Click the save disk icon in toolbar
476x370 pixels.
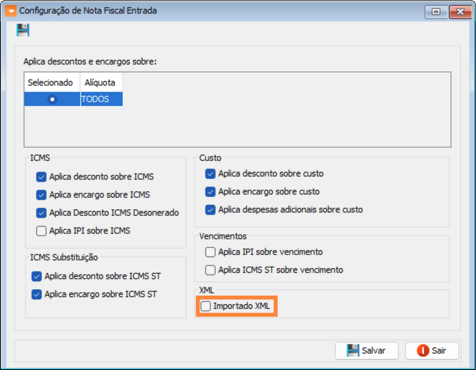coord(23,30)
